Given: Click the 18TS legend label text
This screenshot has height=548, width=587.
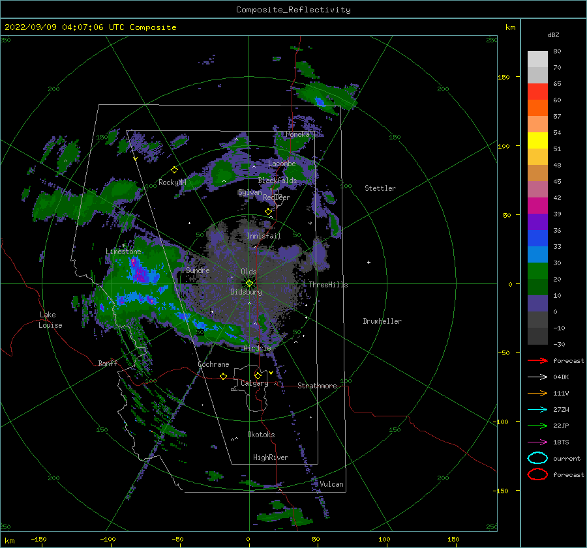Looking at the screenshot, I should click(561, 442).
